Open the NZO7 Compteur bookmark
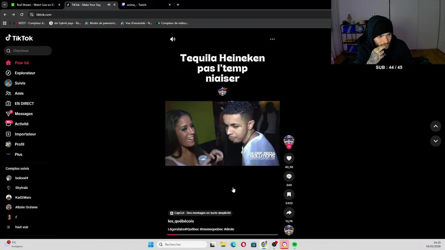 [x=30, y=23]
